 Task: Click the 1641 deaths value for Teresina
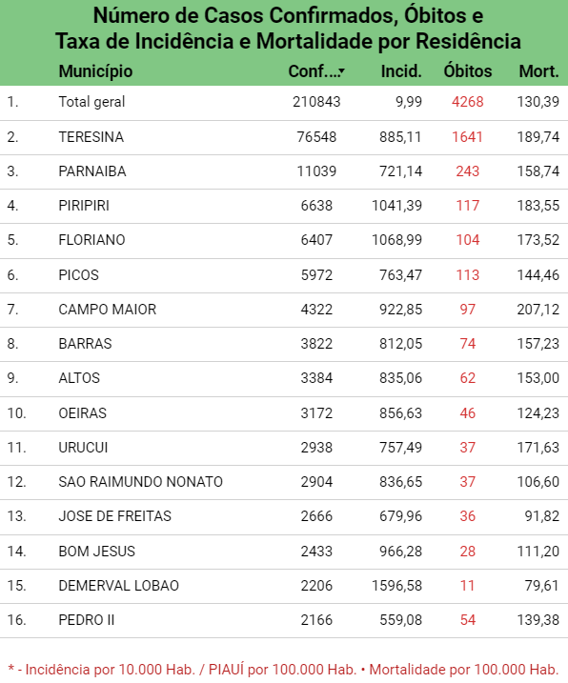coord(467,137)
